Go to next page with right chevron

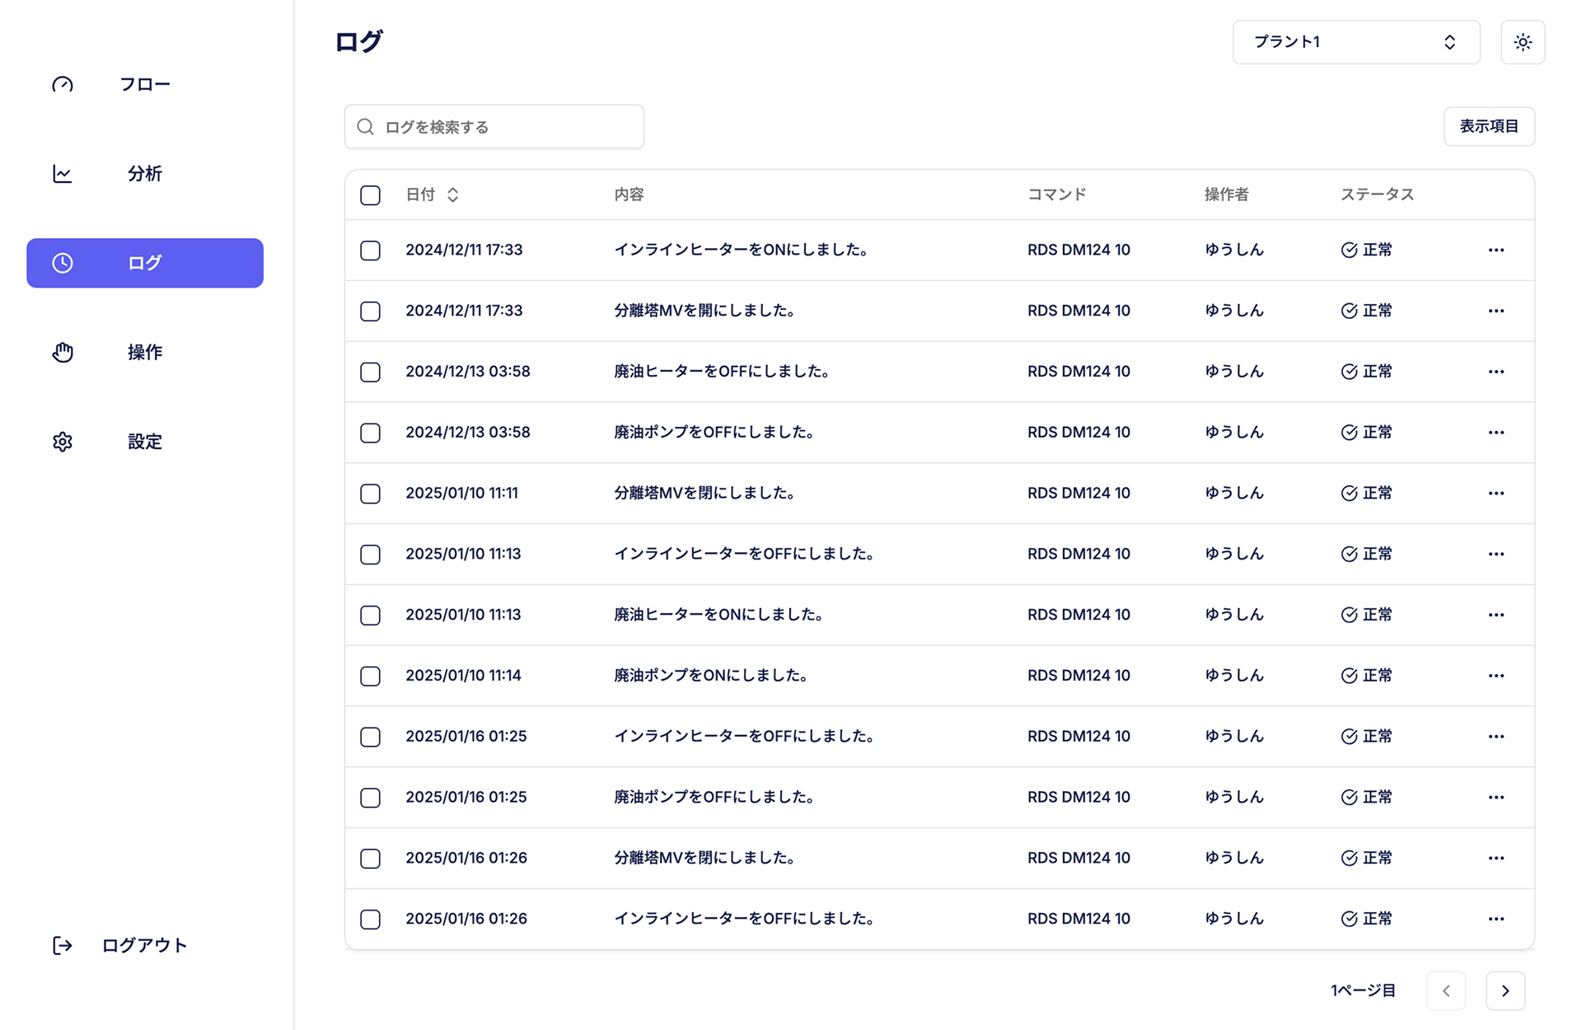pos(1505,990)
